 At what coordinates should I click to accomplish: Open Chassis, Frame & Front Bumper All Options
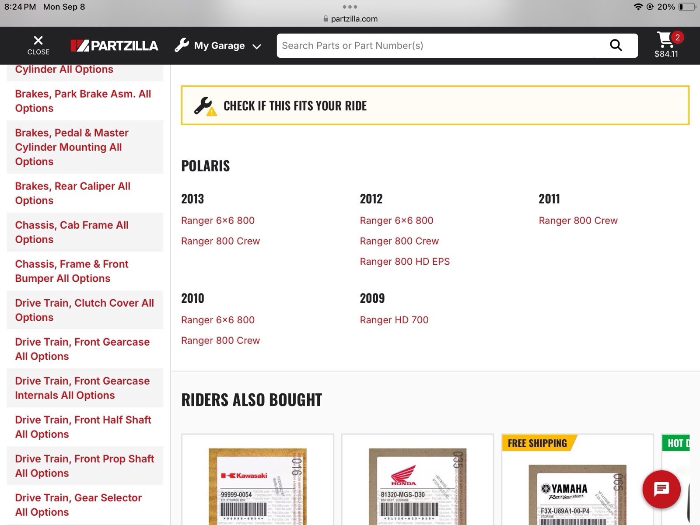pos(85,271)
